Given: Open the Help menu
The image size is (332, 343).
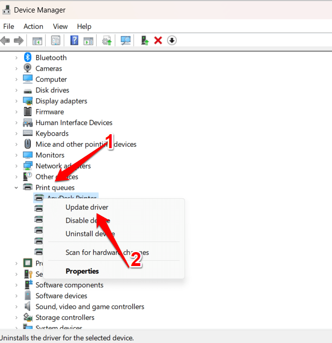Looking at the screenshot, I should pyautogui.click(x=84, y=26).
